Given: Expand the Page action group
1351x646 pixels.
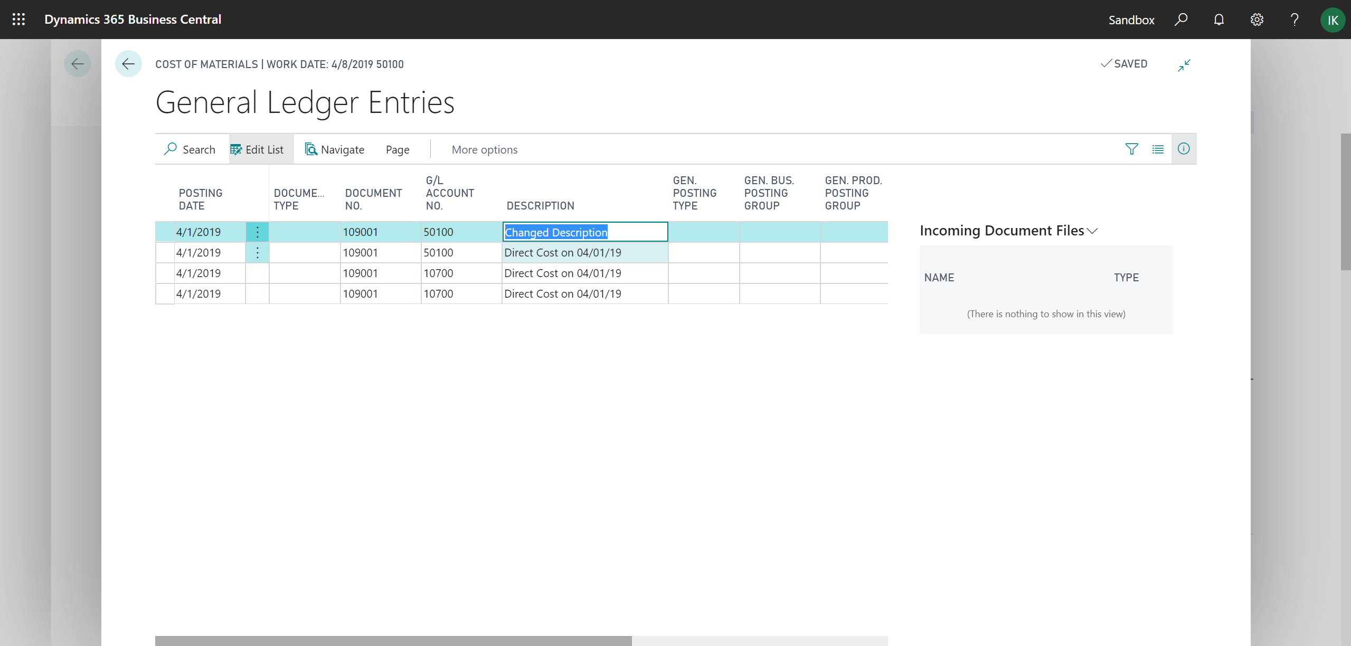Looking at the screenshot, I should pyautogui.click(x=397, y=149).
